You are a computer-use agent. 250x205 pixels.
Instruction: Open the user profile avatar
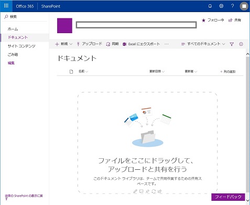click(244, 6)
